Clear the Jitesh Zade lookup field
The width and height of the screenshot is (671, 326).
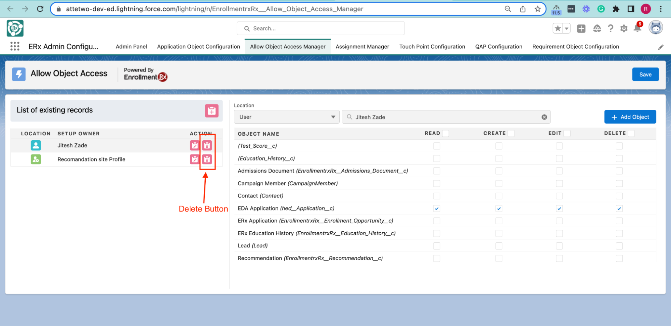pos(544,117)
